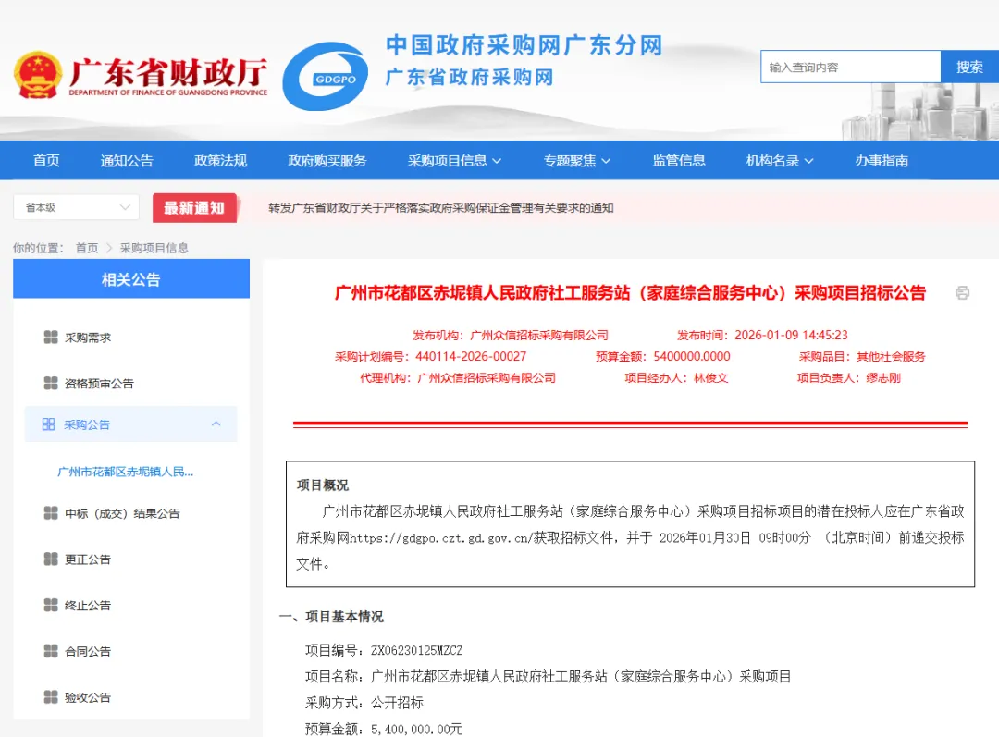Click the 采购方式：公开招标 line
Viewport: 999px width, 737px height.
(364, 703)
